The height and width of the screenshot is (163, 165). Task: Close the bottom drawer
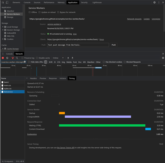pos(163,54)
